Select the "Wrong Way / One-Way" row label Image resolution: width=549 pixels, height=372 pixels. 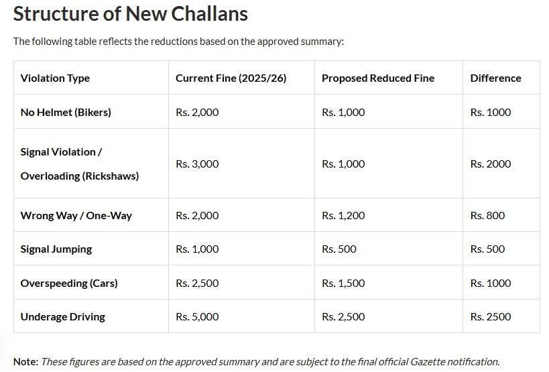point(76,216)
